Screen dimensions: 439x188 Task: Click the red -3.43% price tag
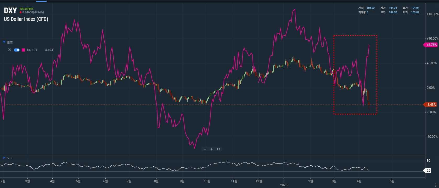click(x=431, y=105)
